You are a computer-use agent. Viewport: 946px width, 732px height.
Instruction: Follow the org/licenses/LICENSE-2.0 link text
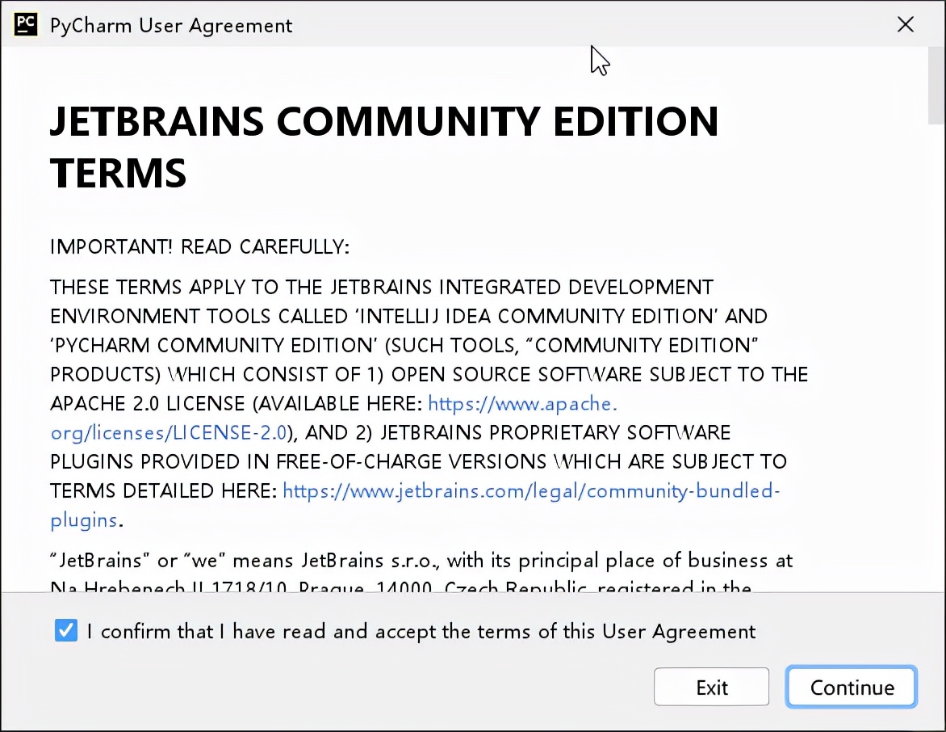(169, 432)
